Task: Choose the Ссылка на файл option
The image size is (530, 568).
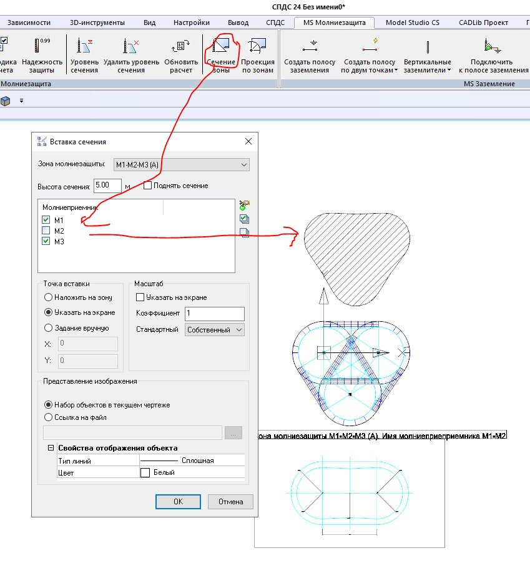Action: [x=49, y=417]
